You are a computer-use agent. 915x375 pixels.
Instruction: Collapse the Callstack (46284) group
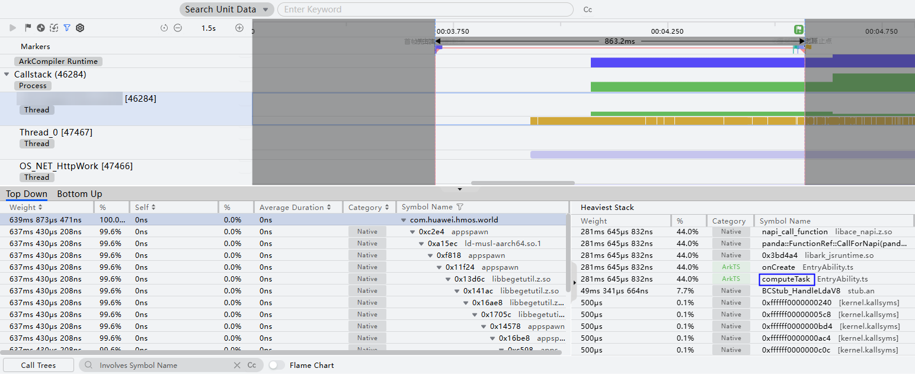click(x=7, y=75)
